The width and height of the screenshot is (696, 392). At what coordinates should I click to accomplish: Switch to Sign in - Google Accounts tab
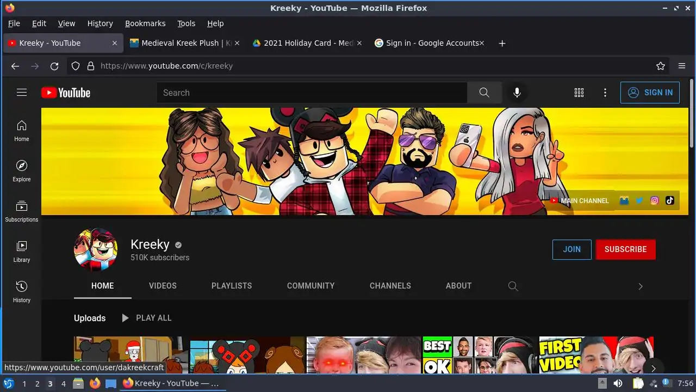pos(429,43)
